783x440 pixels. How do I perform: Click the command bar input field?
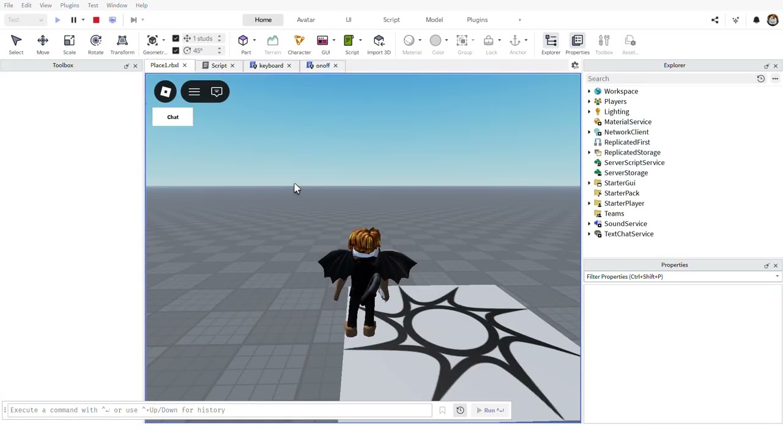pos(219,410)
